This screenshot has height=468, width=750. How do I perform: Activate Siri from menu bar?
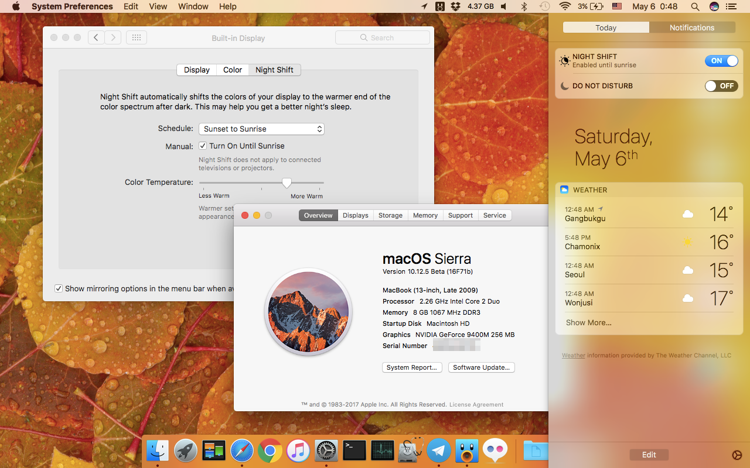coord(714,6)
